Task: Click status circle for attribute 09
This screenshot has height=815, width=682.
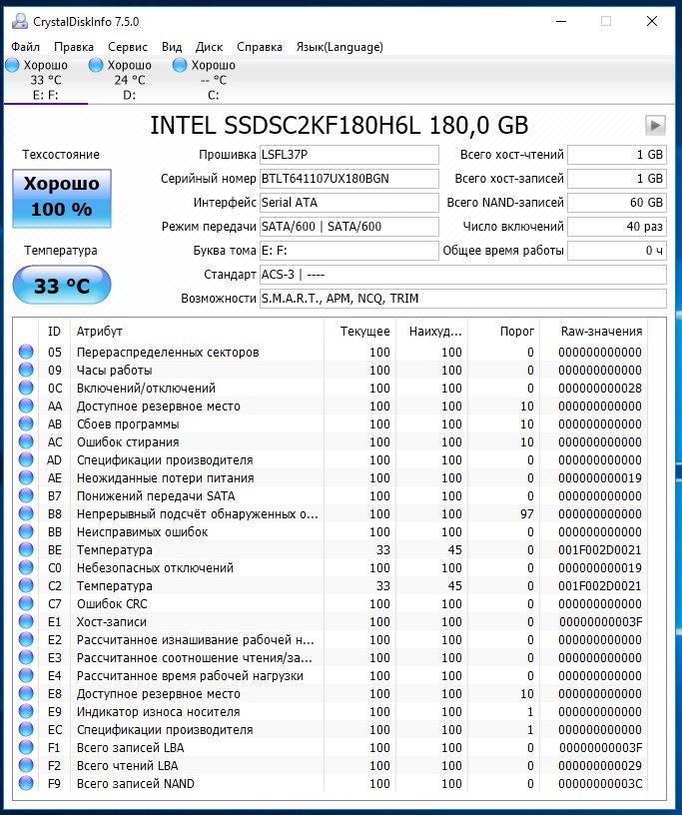Action: tap(26, 371)
